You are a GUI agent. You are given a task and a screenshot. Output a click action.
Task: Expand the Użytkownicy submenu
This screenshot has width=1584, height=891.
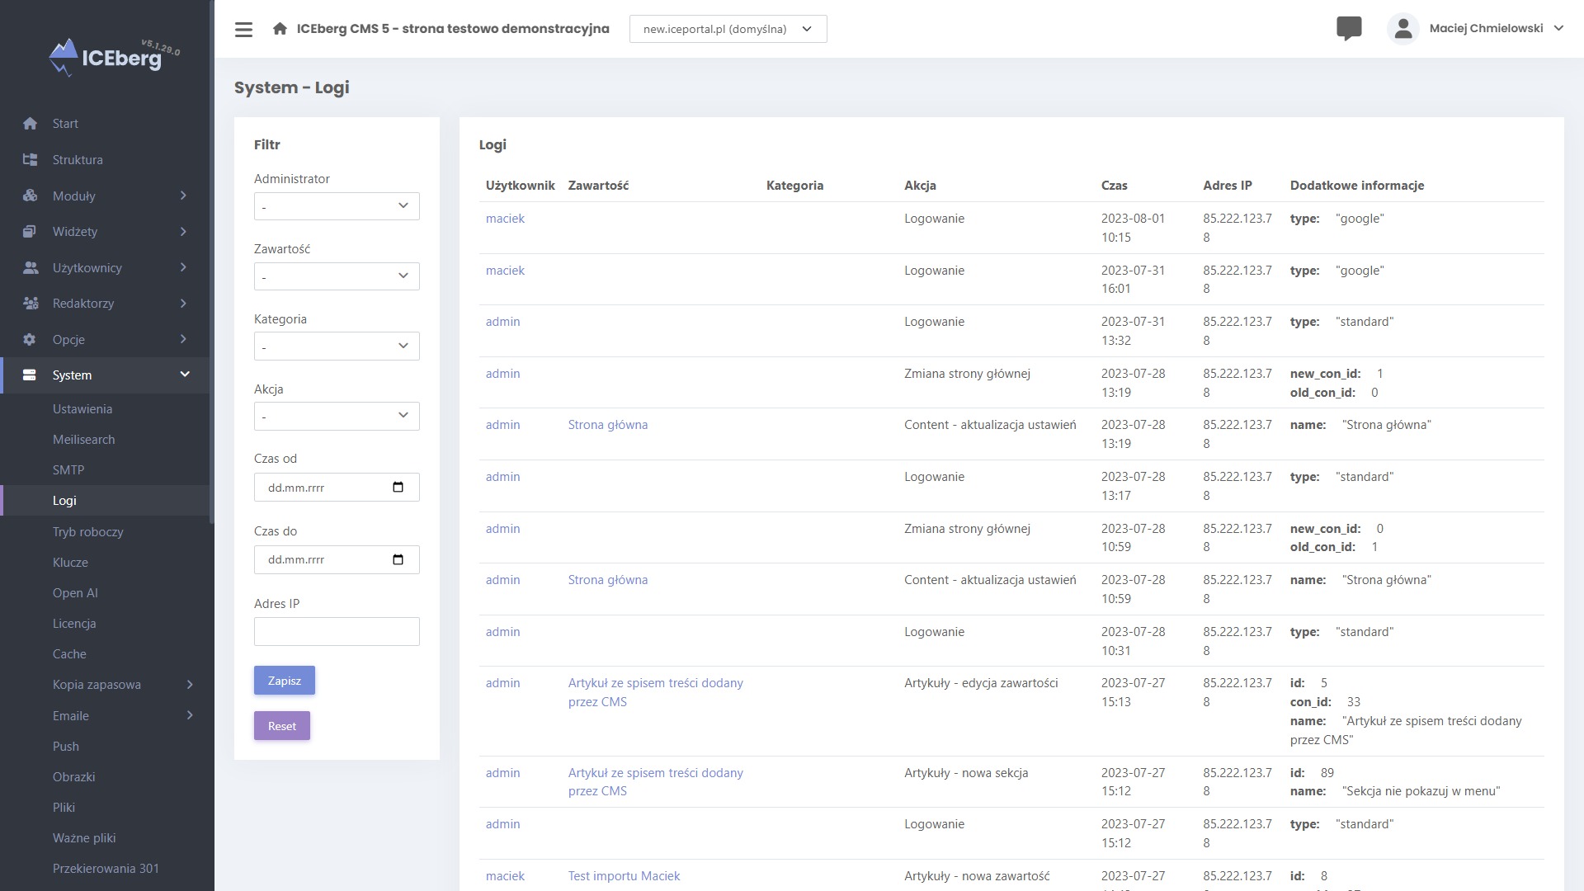183,267
